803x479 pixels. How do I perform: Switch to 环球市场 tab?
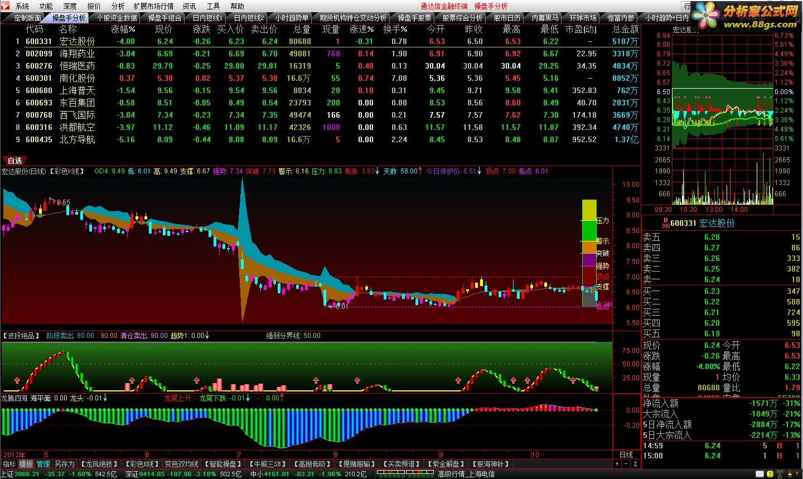click(583, 18)
